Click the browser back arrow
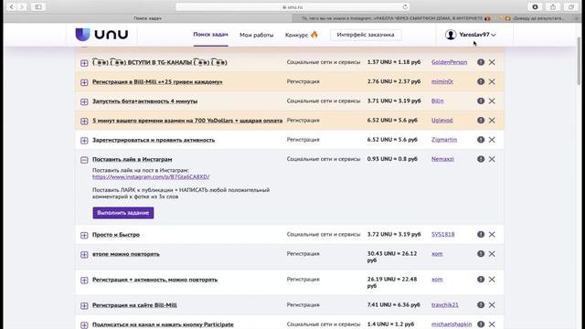 12,6
